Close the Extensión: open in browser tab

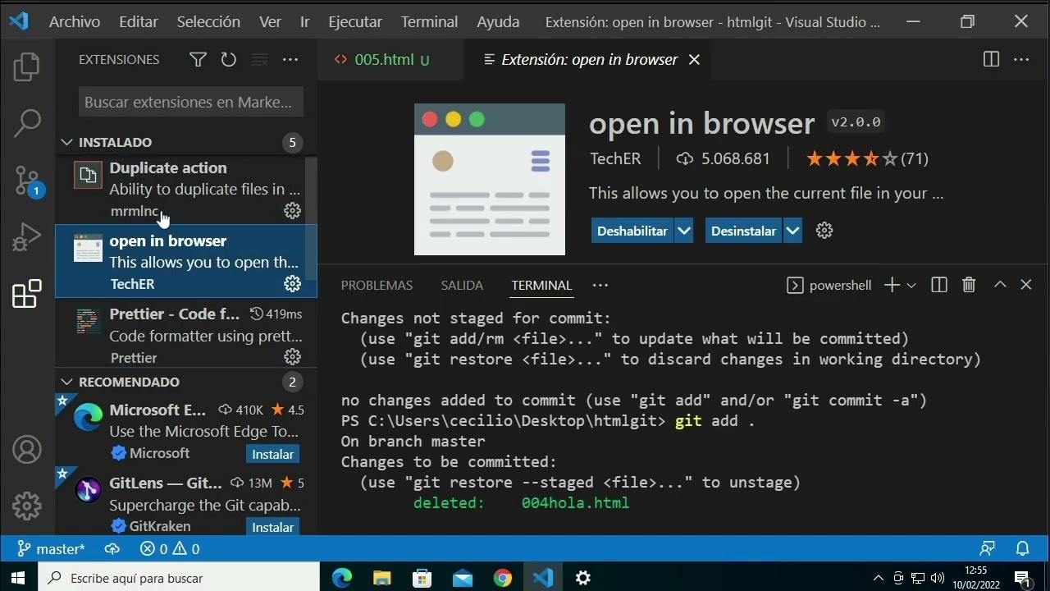click(x=694, y=60)
